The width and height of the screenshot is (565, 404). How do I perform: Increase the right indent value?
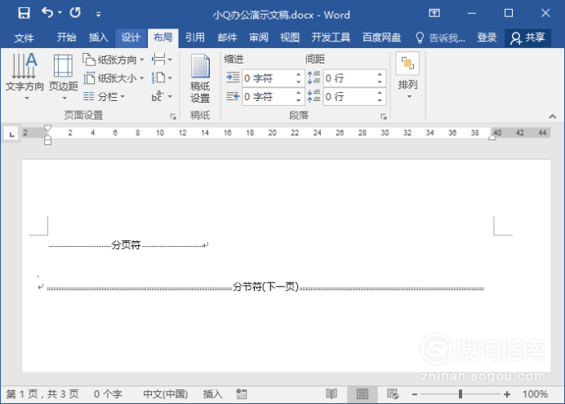point(298,93)
